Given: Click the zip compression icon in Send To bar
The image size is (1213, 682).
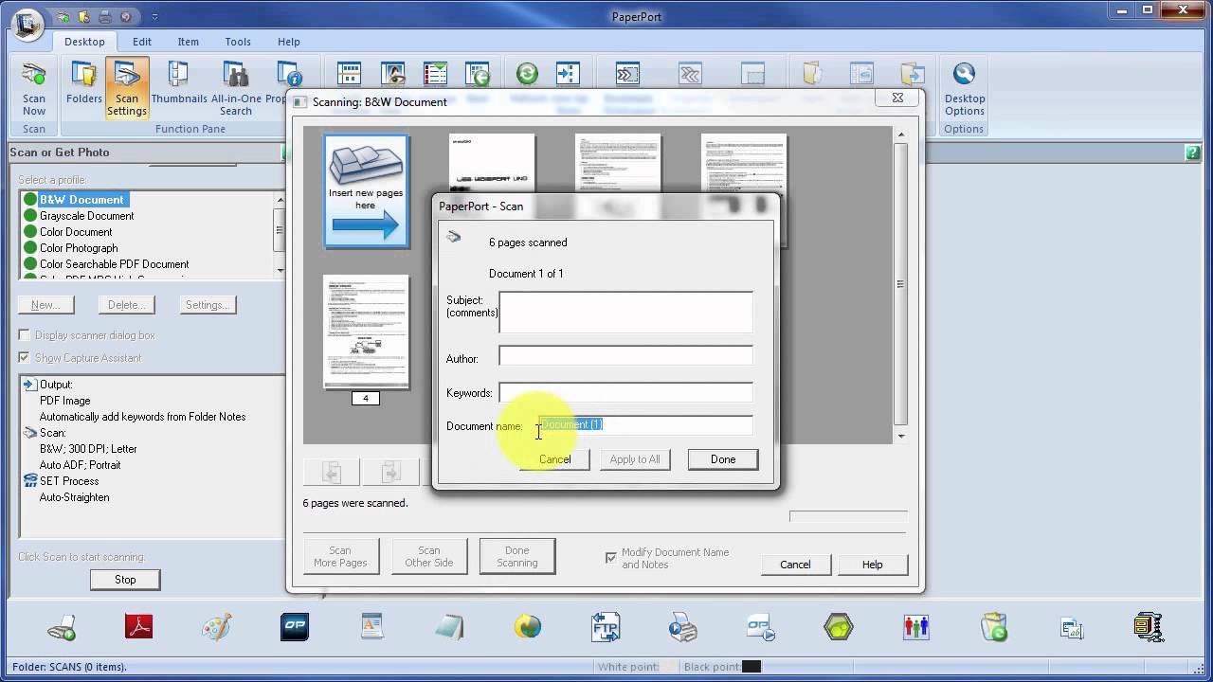Looking at the screenshot, I should (x=1149, y=627).
